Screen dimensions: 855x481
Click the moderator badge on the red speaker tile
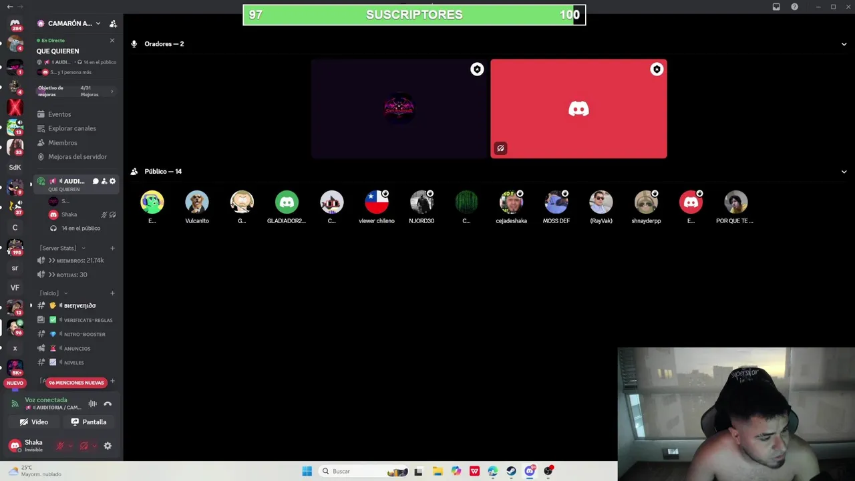[657, 69]
